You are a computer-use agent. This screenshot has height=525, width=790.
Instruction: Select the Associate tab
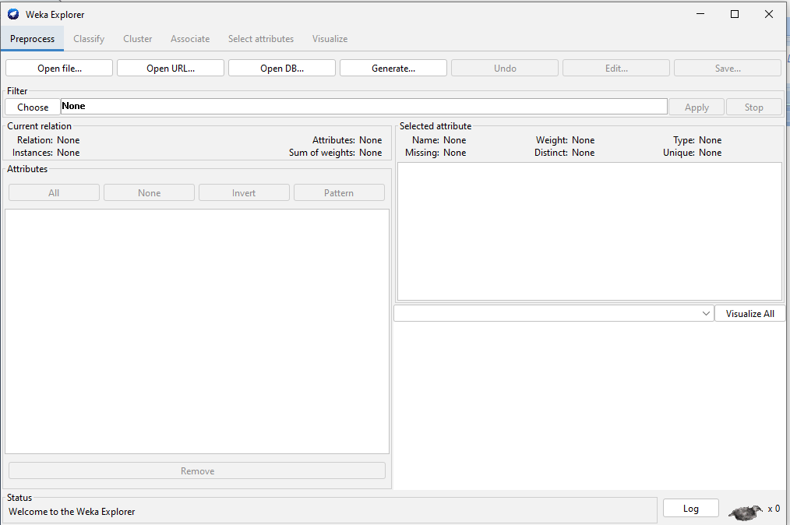[190, 39]
